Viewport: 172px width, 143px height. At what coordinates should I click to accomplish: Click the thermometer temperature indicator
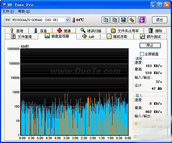78,20
